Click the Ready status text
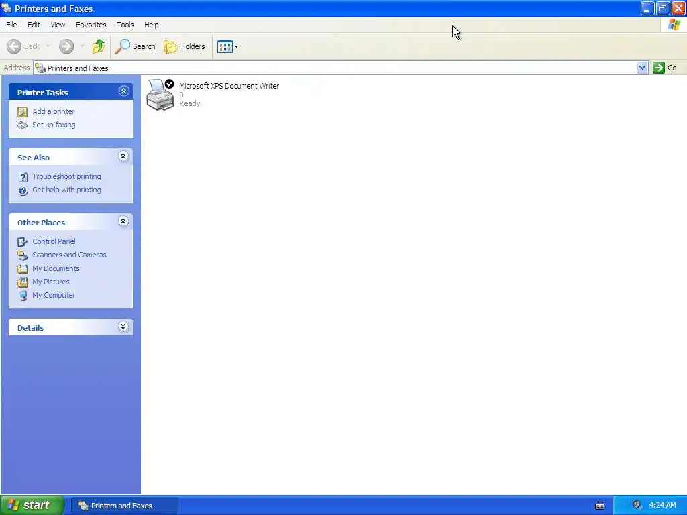The height and width of the screenshot is (515, 687). 190,103
